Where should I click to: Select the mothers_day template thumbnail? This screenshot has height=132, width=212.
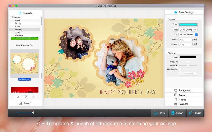pyautogui.click(x=25, y=63)
